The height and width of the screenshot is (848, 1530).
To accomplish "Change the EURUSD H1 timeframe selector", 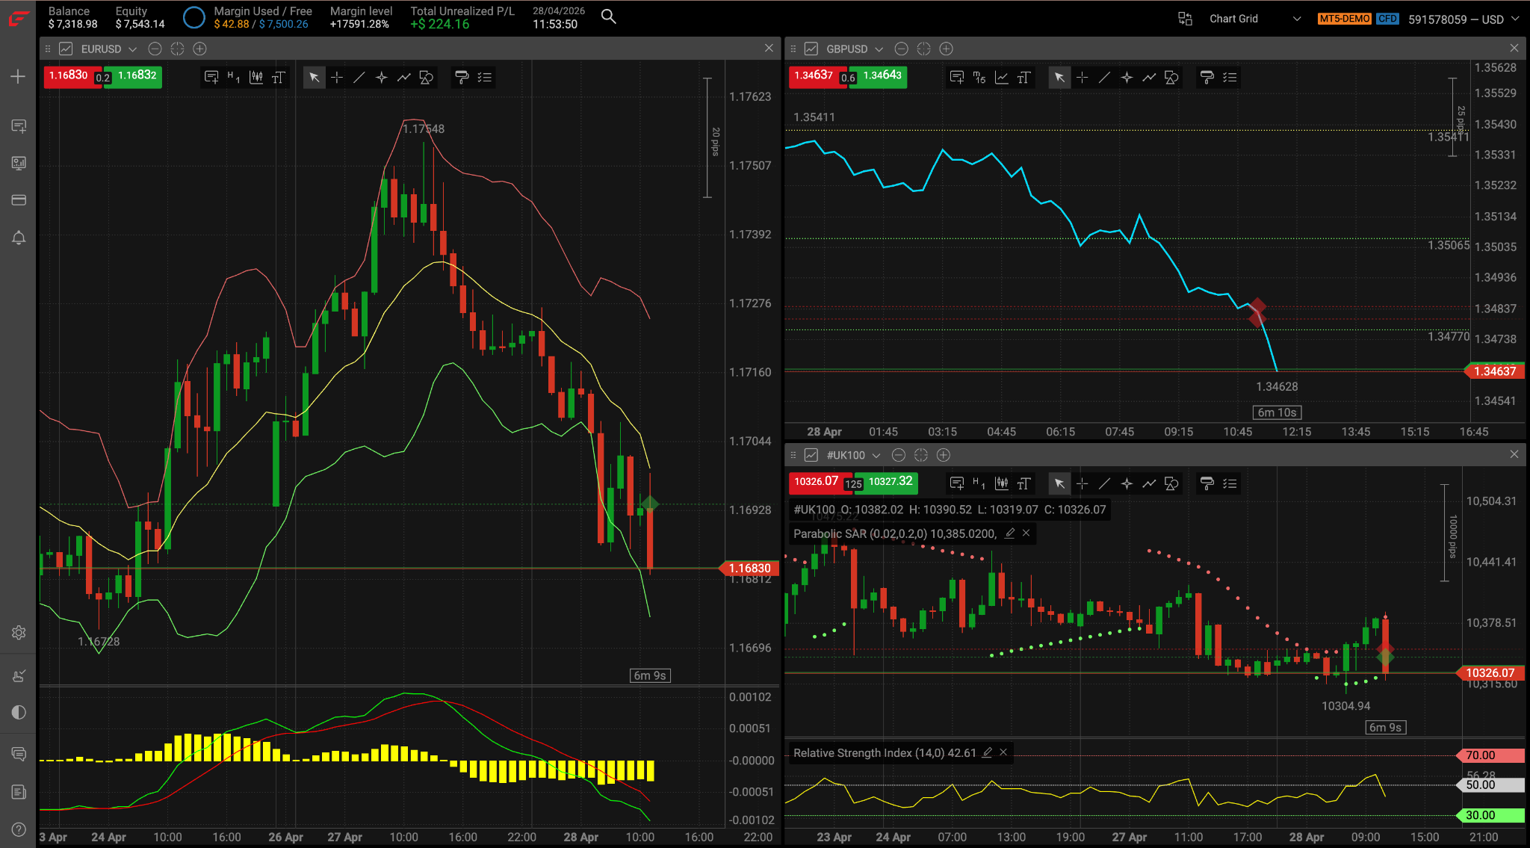I will 234,77.
